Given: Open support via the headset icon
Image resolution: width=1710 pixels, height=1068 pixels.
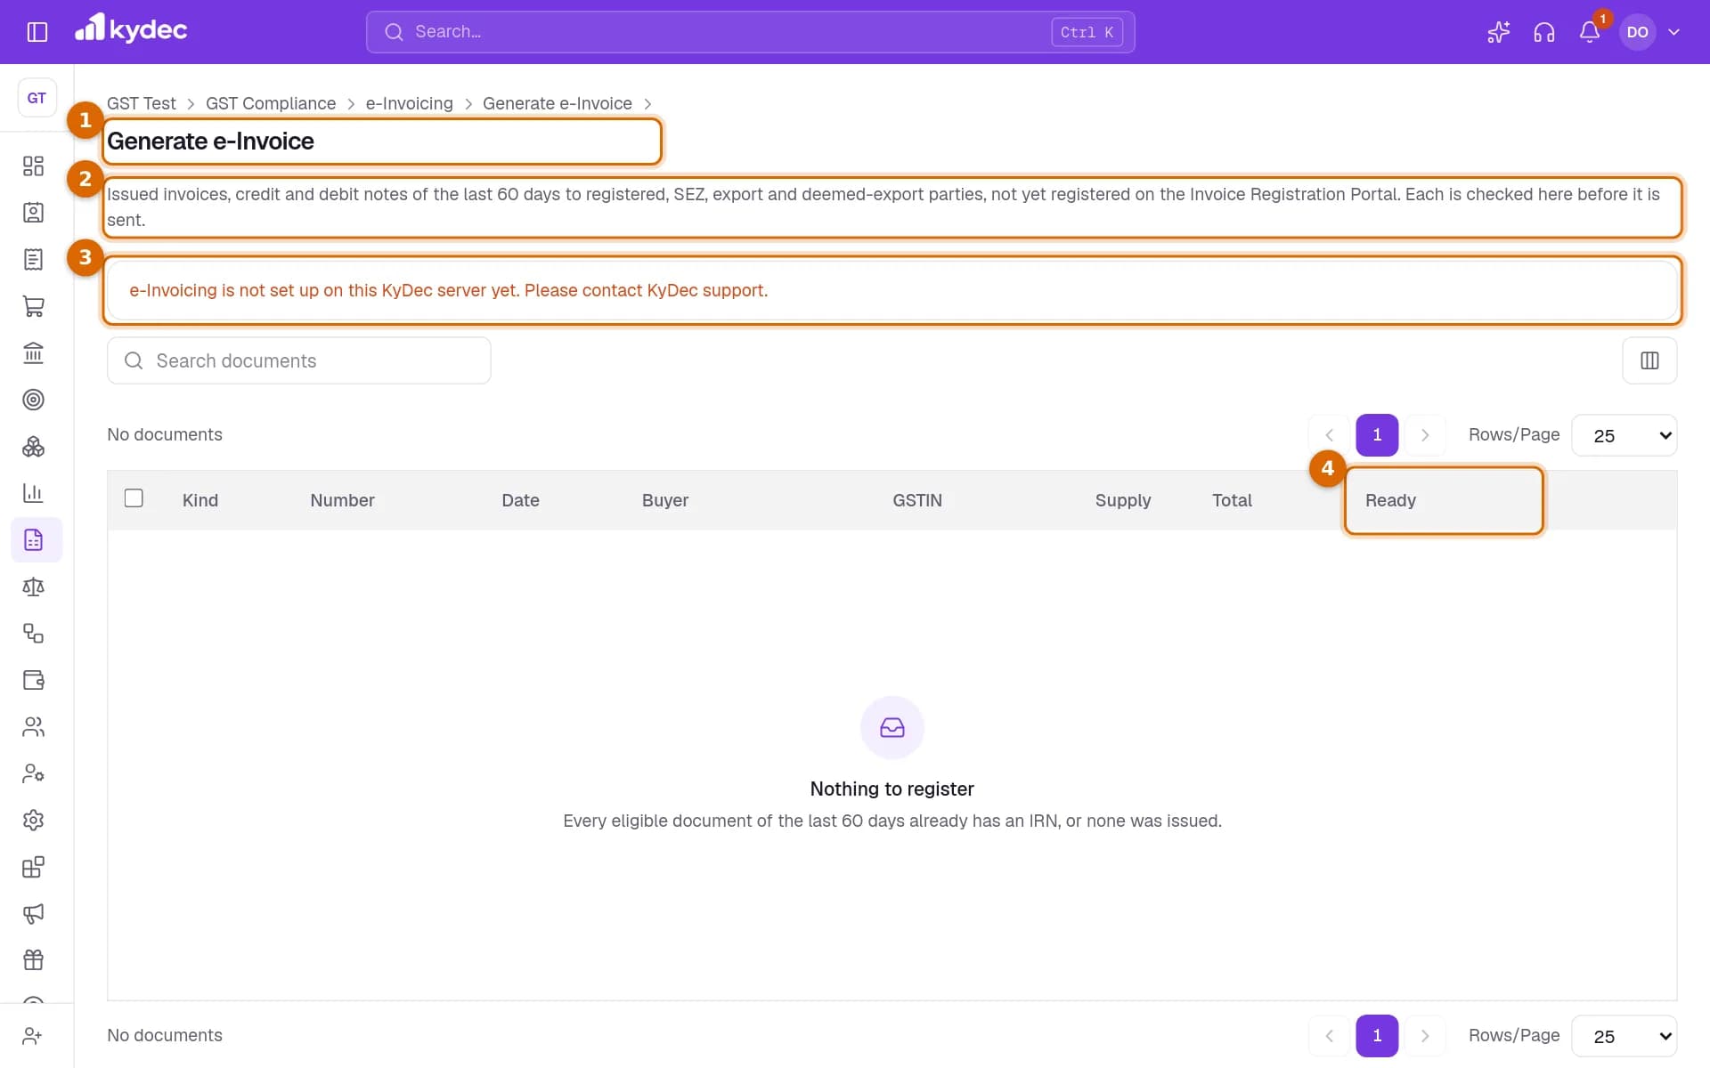Looking at the screenshot, I should tap(1543, 32).
